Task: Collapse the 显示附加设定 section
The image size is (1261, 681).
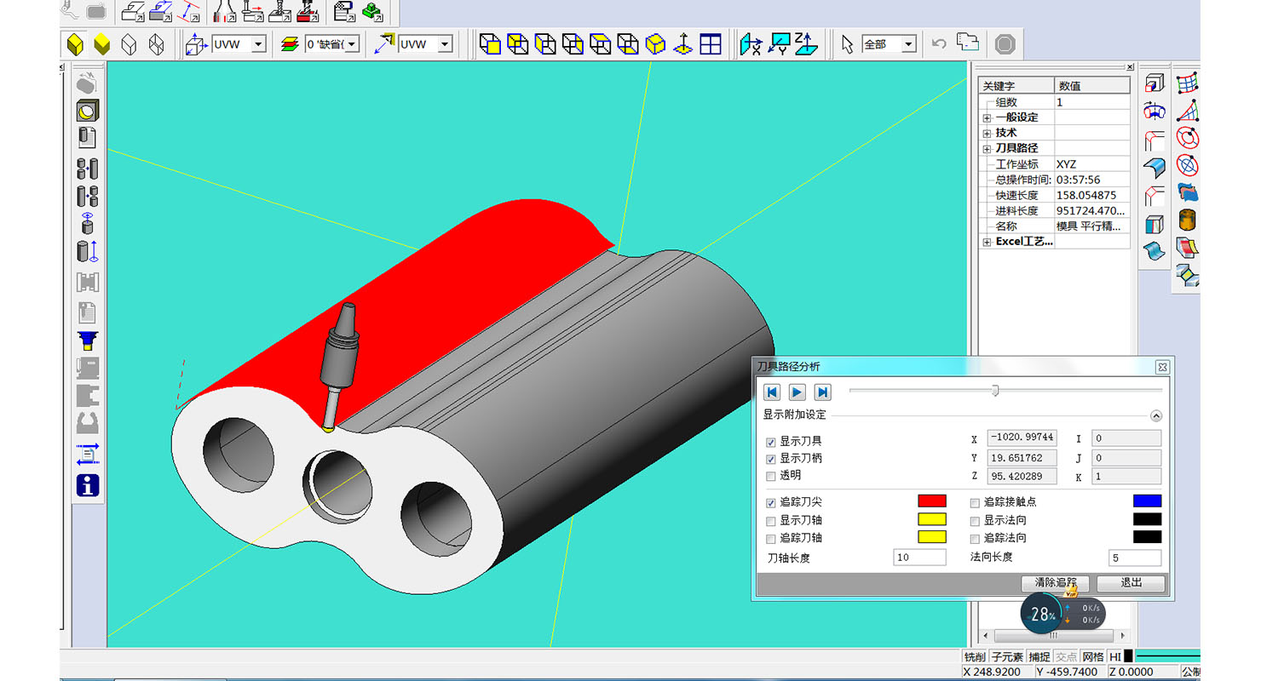Action: click(x=1156, y=416)
